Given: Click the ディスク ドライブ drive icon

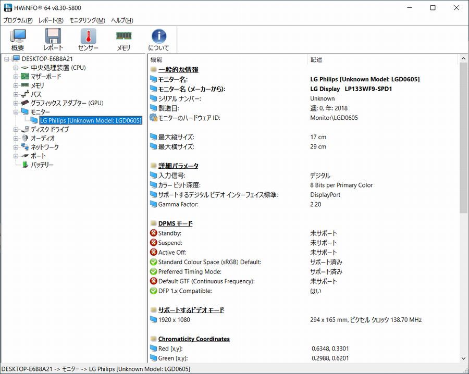Looking at the screenshot, I should 25,129.
